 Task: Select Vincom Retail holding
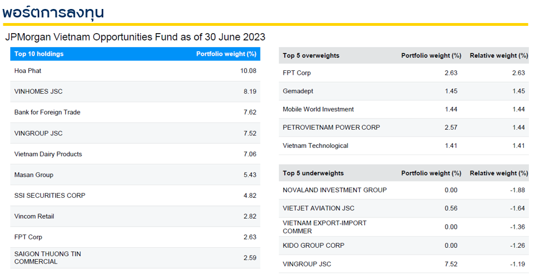pos(34,216)
